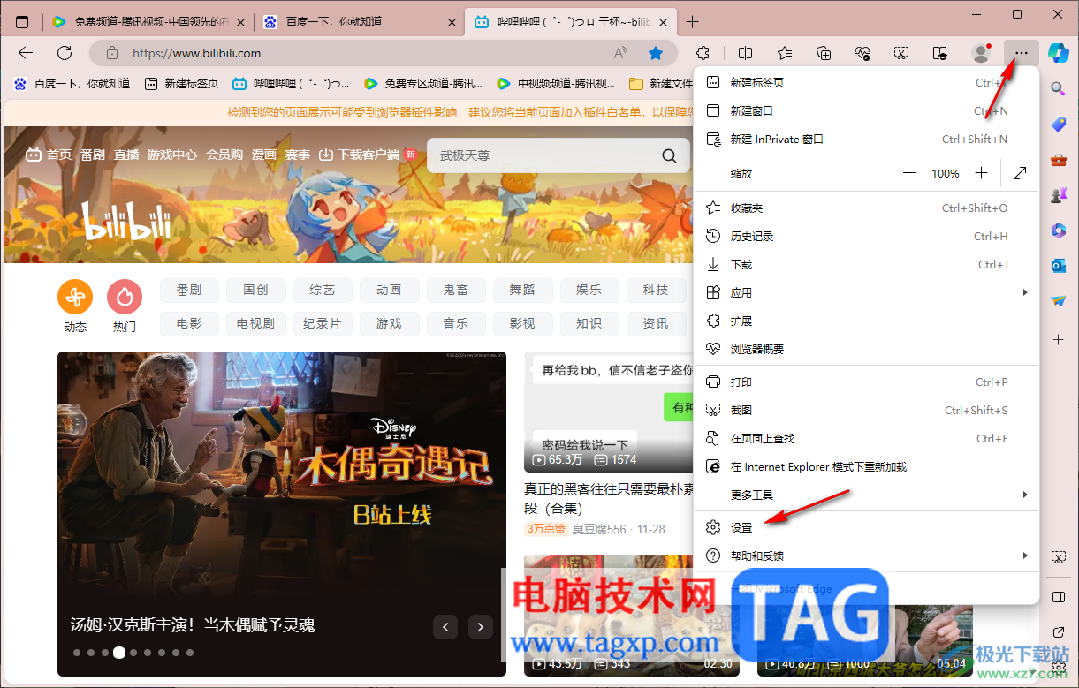This screenshot has width=1079, height=688.
Task: Select 新建标签页 in the menu
Action: pyautogui.click(x=866, y=83)
